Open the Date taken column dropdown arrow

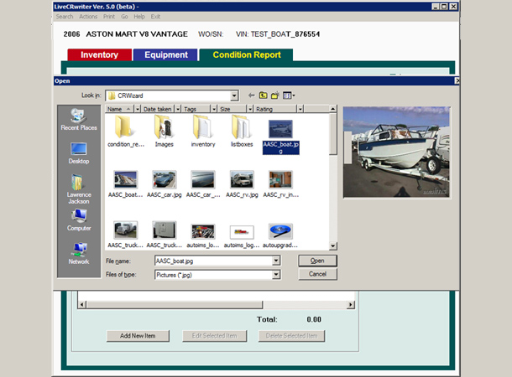(178, 109)
